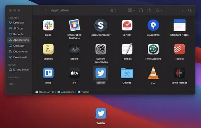This screenshot has width=201, height=128.
Task: Expand the group-by options dropdown
Action: point(131,10)
